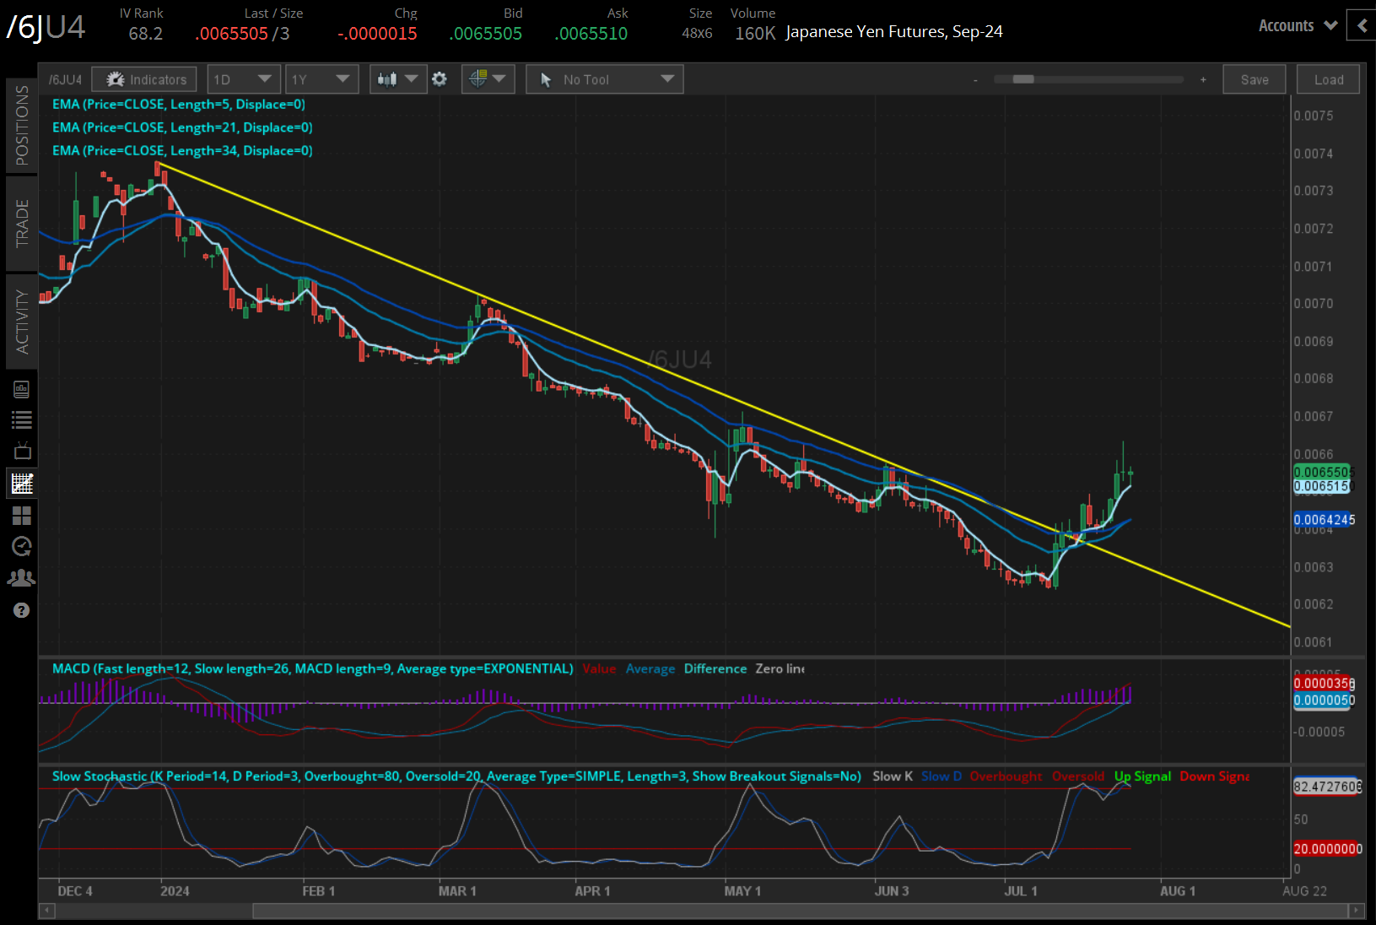The height and width of the screenshot is (925, 1376).
Task: Open the chart settings gear
Action: tap(440, 78)
